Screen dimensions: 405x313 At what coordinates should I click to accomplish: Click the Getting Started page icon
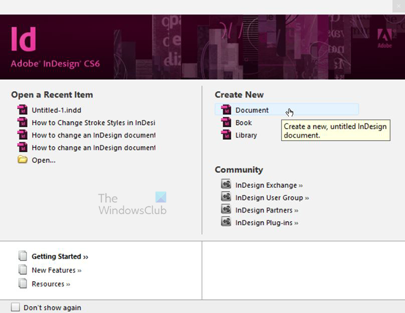(23, 256)
